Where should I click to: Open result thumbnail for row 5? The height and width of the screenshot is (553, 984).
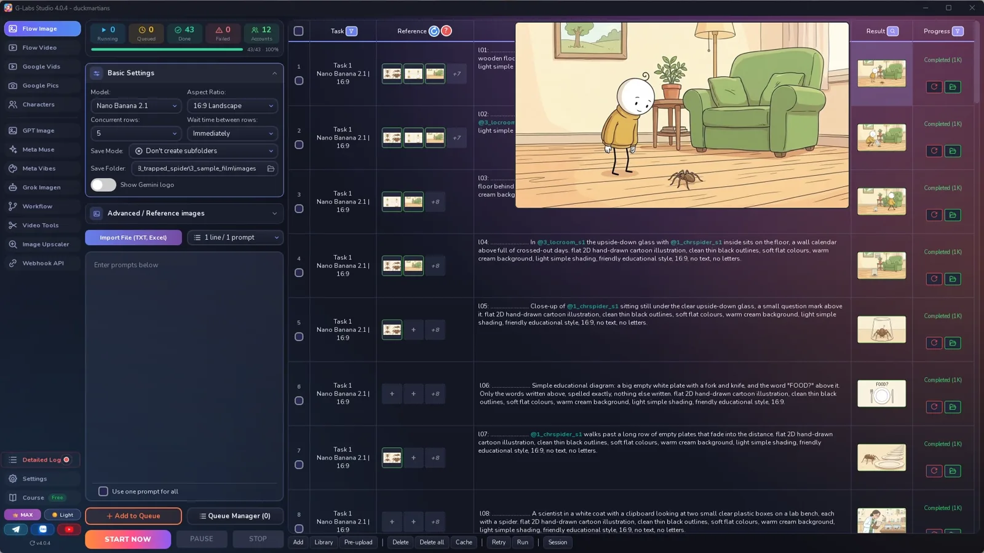click(881, 330)
